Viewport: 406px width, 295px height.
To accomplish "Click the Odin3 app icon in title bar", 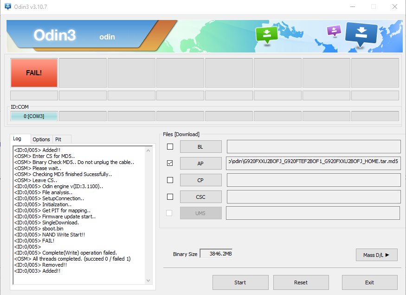I will [8, 7].
